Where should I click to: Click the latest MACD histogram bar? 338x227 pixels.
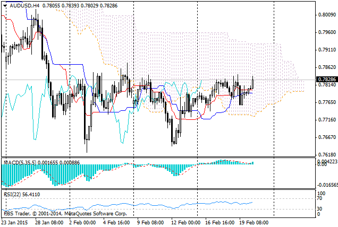(252, 163)
